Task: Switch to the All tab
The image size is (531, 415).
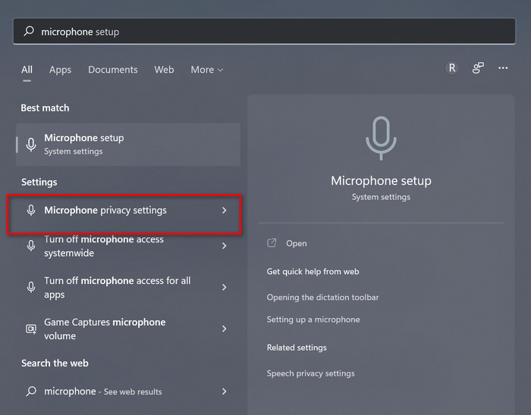Action: pyautogui.click(x=27, y=70)
